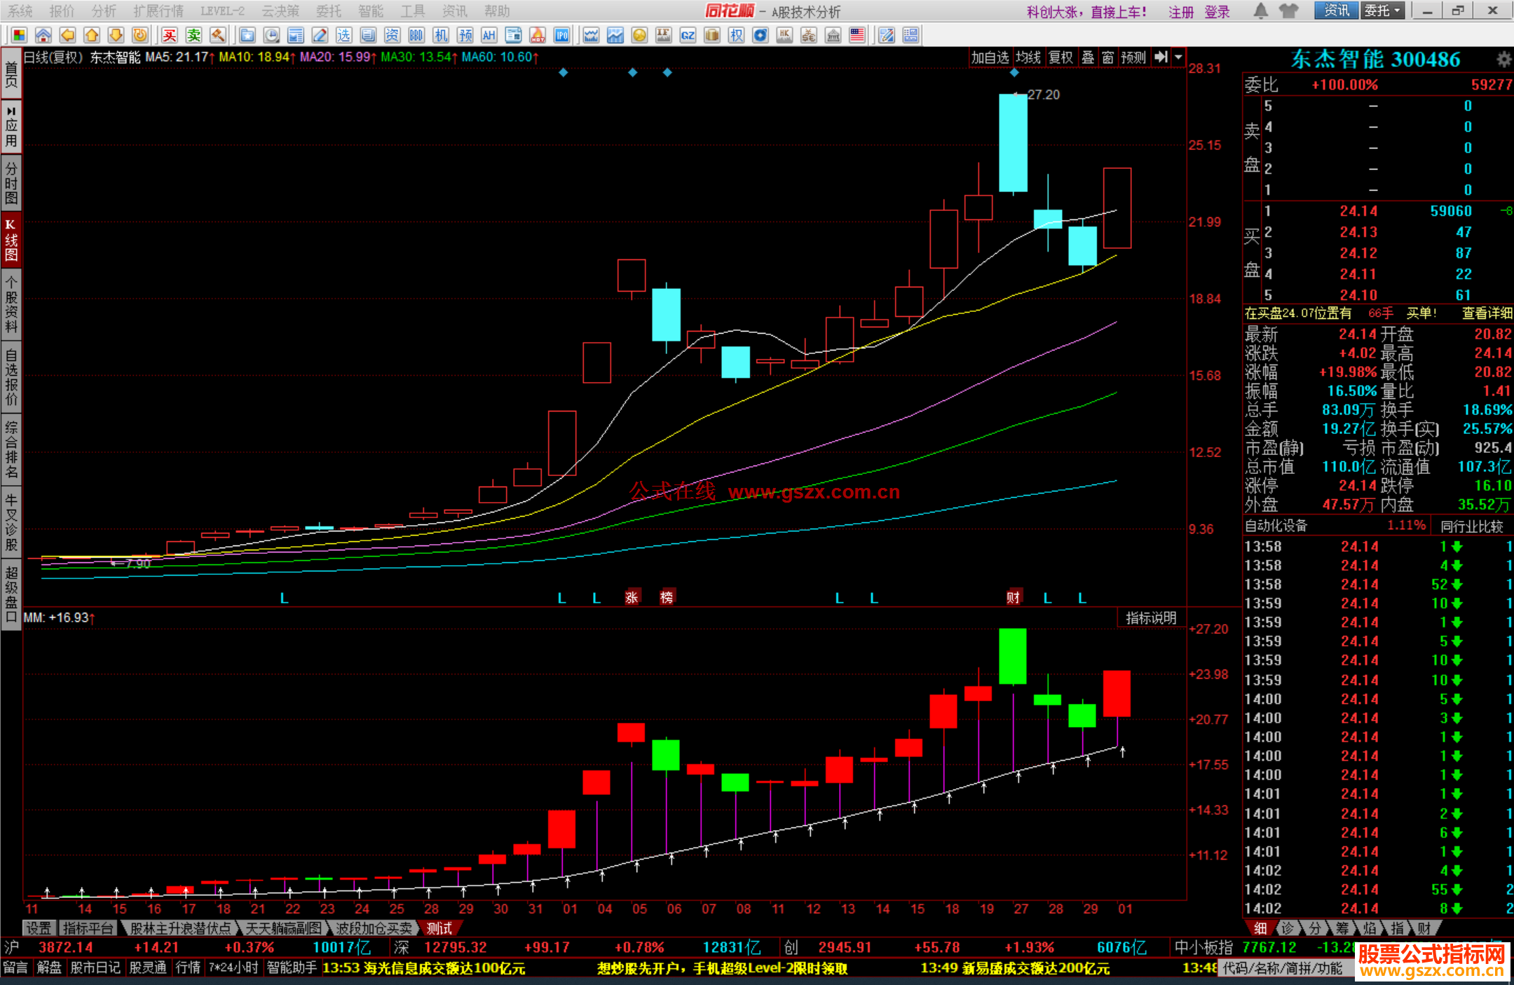1514x985 pixels.
Task: Click the AH shares toolbar icon
Action: pyautogui.click(x=489, y=35)
